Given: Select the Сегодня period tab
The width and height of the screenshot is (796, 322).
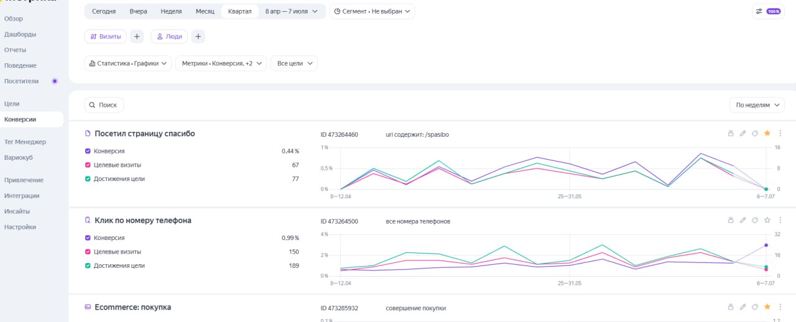Looking at the screenshot, I should tap(104, 11).
